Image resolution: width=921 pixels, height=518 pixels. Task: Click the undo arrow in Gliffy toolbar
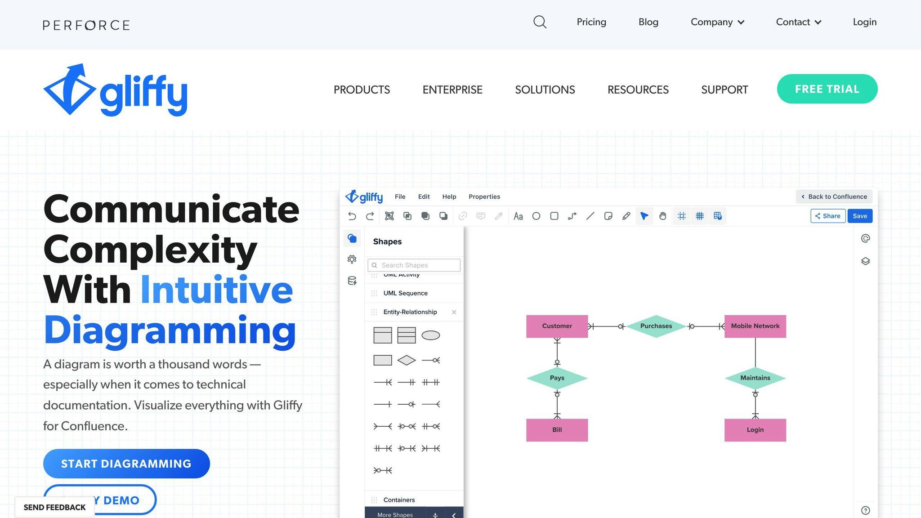[352, 216]
